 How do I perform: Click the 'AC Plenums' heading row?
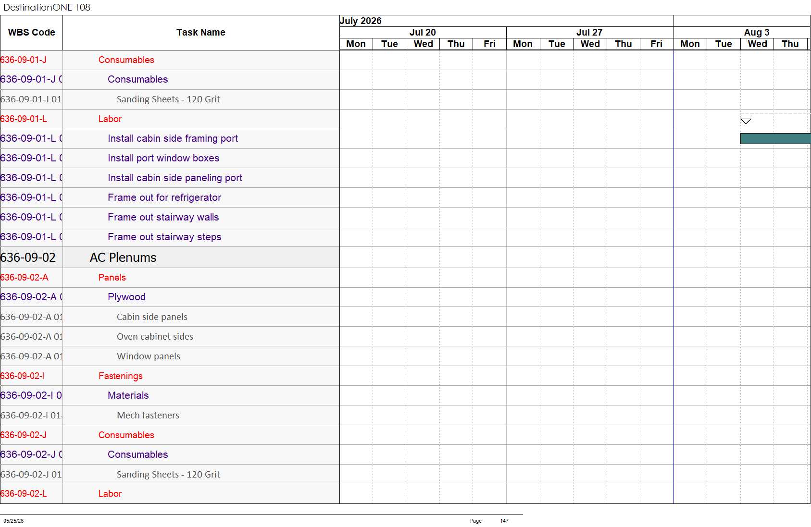170,257
